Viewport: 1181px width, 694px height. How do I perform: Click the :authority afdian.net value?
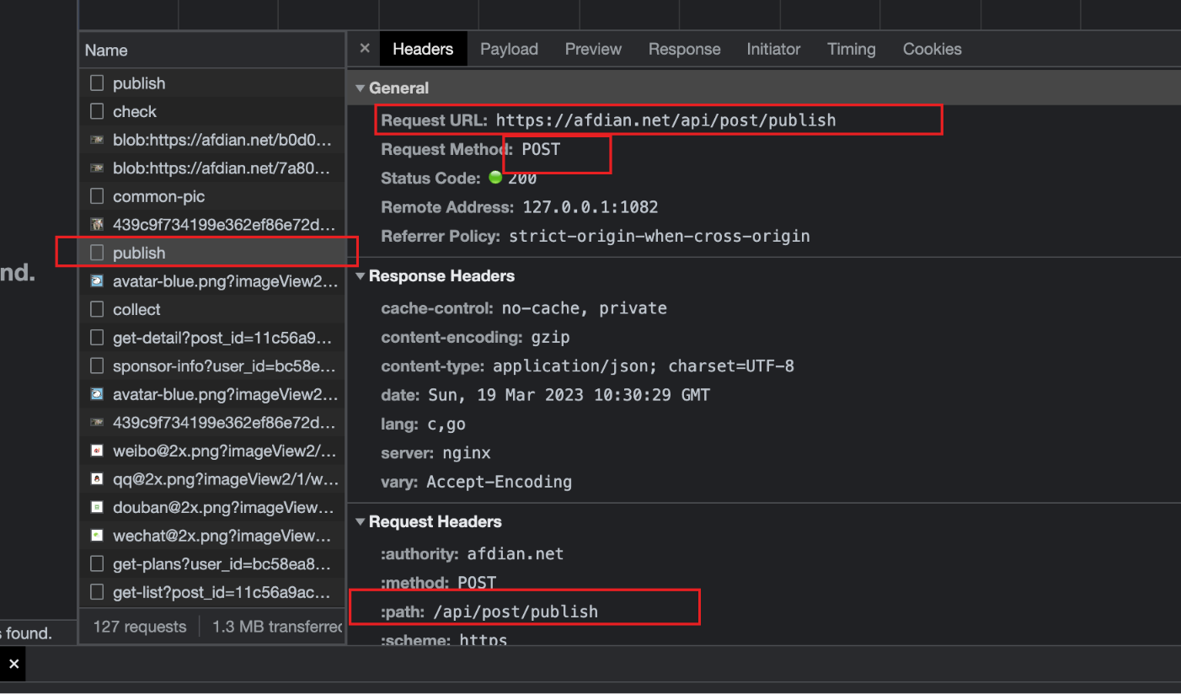click(516, 554)
